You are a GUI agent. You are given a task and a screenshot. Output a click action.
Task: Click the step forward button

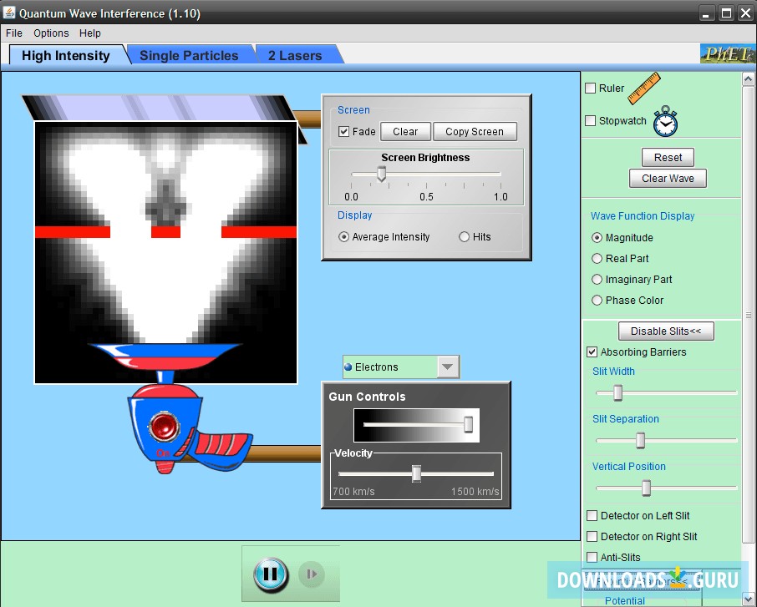click(x=312, y=574)
